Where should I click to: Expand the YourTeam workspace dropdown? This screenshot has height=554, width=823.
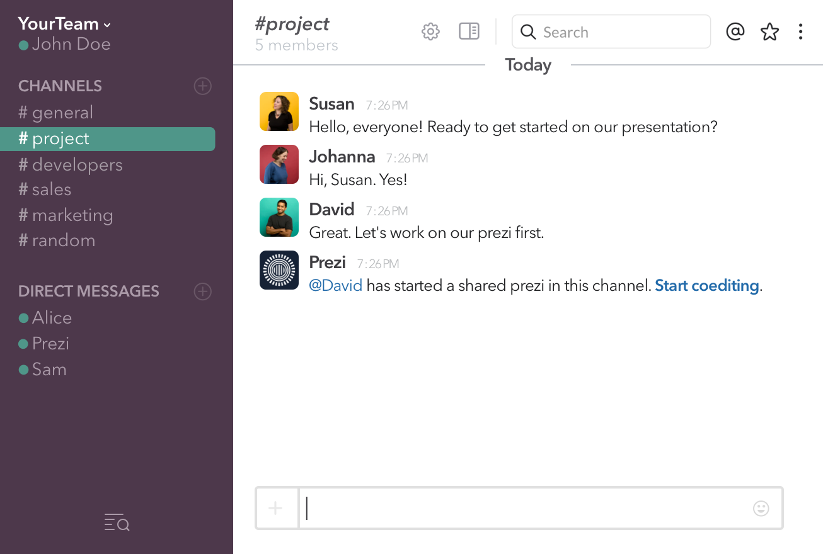click(64, 24)
